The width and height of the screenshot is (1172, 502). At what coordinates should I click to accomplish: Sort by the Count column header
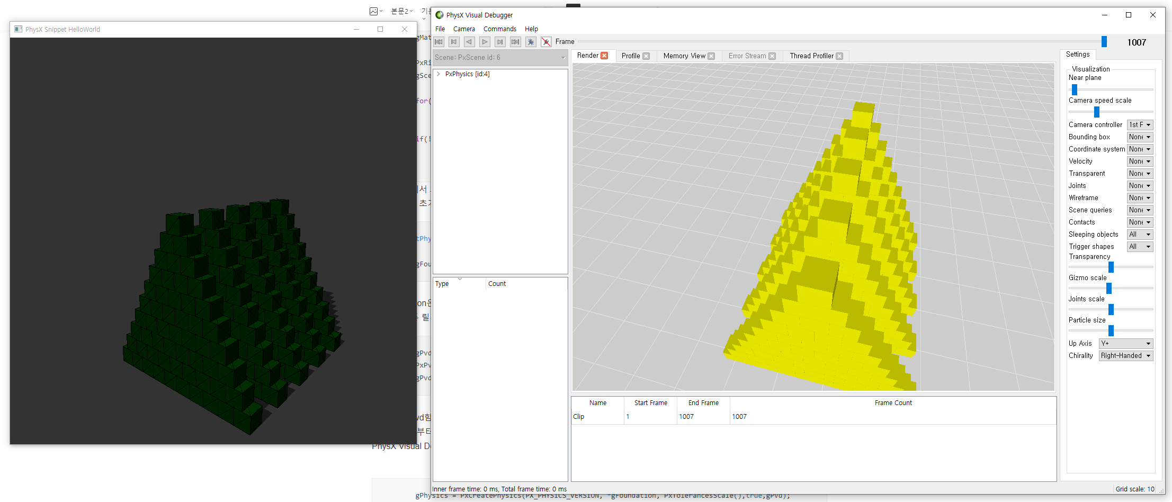[526, 284]
